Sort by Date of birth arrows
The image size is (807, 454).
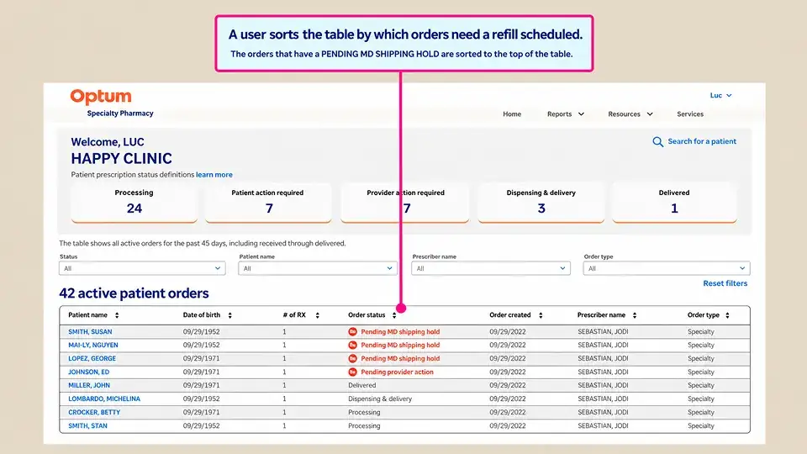coord(229,315)
